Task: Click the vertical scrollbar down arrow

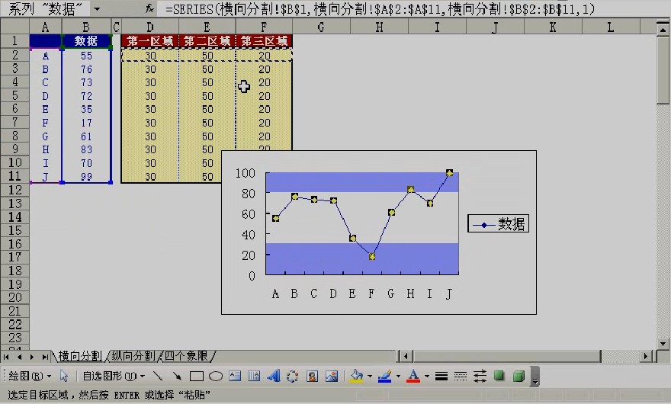Action: coord(663,344)
